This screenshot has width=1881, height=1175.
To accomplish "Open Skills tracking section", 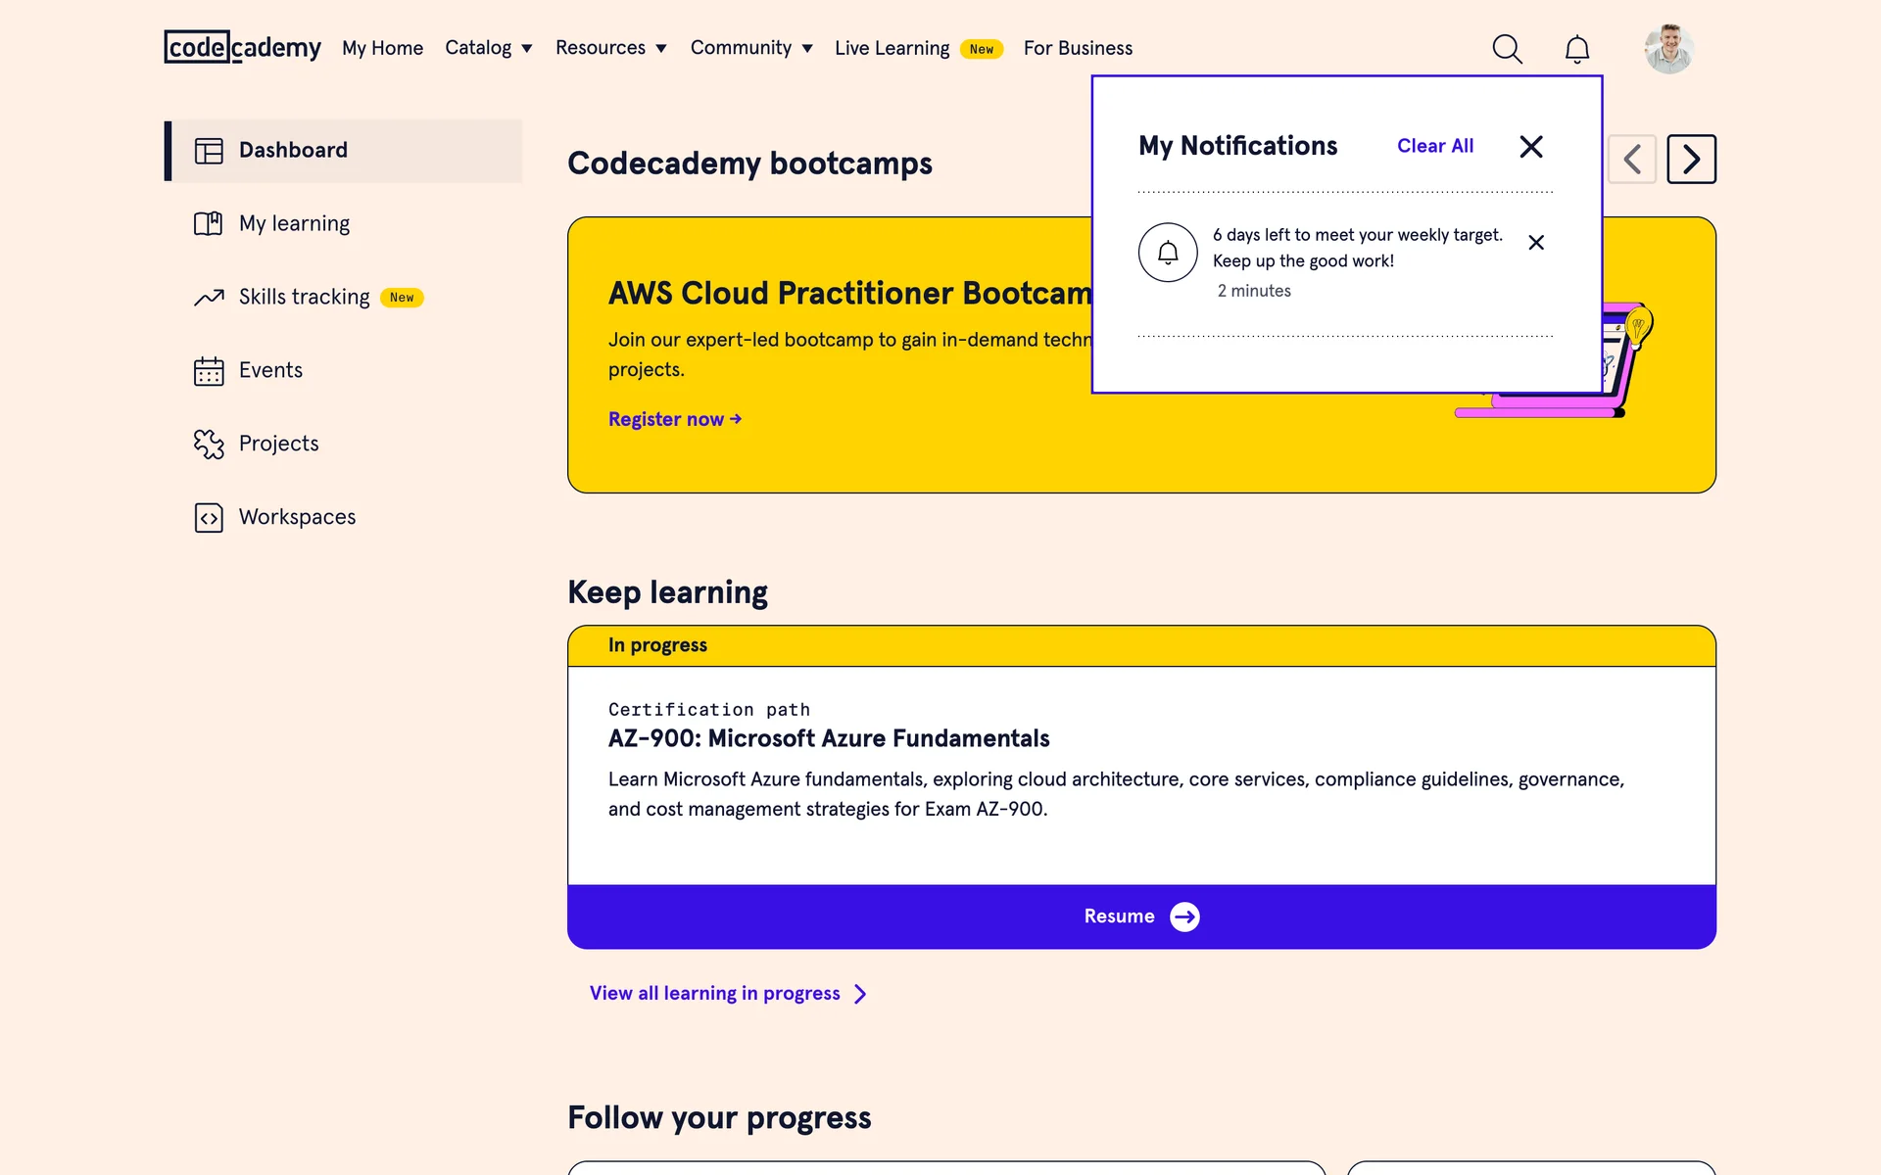I will (304, 297).
